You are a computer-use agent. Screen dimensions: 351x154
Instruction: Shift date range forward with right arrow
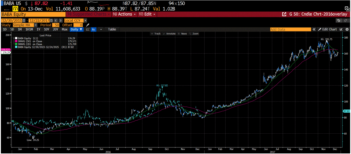[x=61, y=20]
